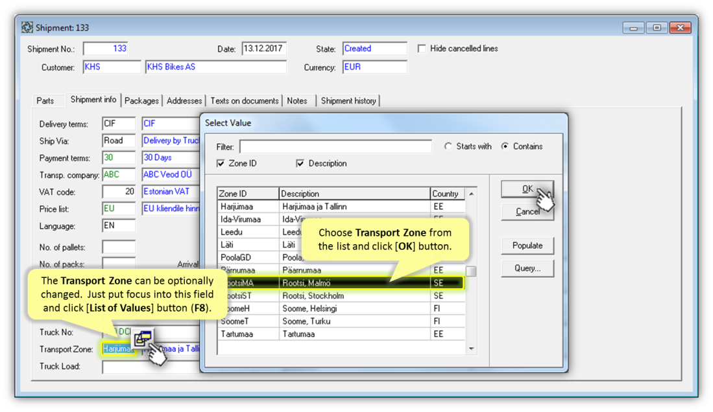Open the Shipment history tab
Screen dimensions: 713x412
348,100
